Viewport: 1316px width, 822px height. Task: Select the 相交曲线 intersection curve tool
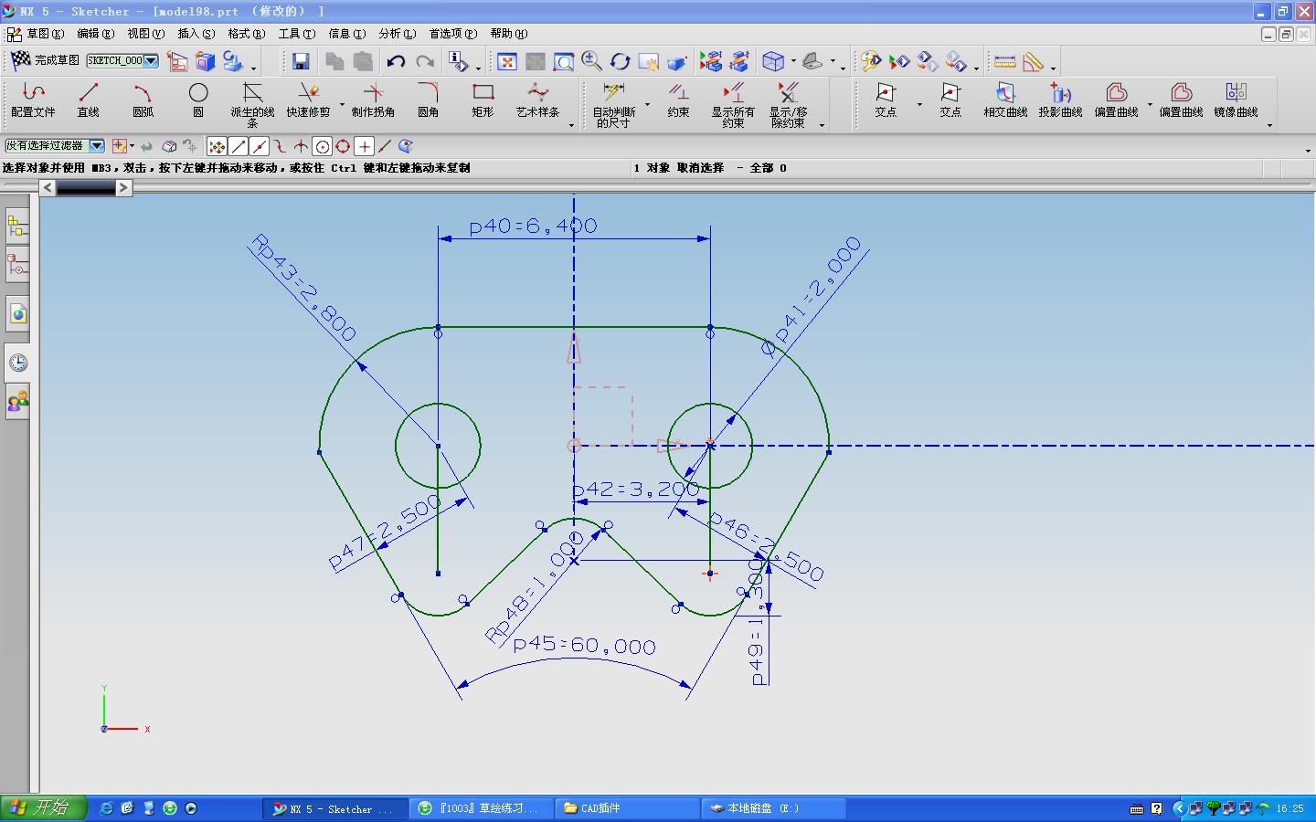click(x=1005, y=100)
